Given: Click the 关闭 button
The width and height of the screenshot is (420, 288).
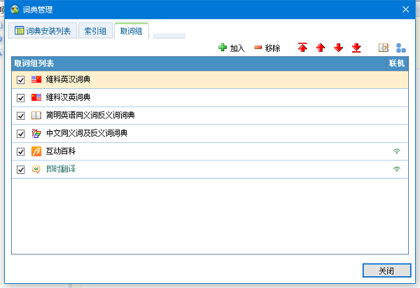Looking at the screenshot, I should click(x=386, y=270).
